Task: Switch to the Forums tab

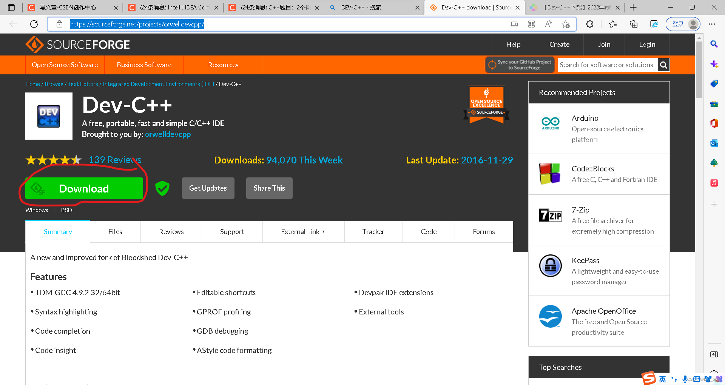Action: click(x=484, y=232)
